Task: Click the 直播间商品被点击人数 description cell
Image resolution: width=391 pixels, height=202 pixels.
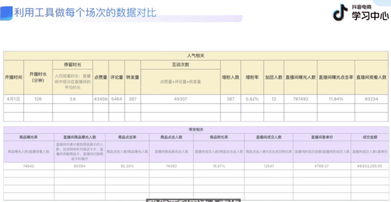Action: [172, 152]
